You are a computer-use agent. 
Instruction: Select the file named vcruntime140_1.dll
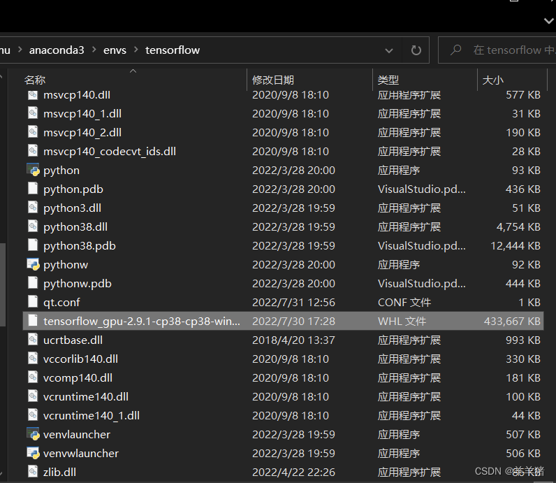tap(92, 416)
